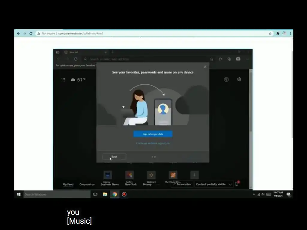
Task: Open the Action Center notifications icon
Action: coord(288,194)
